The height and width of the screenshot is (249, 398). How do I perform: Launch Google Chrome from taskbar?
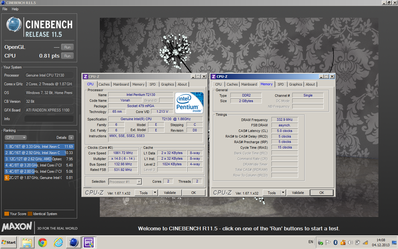click(43, 242)
